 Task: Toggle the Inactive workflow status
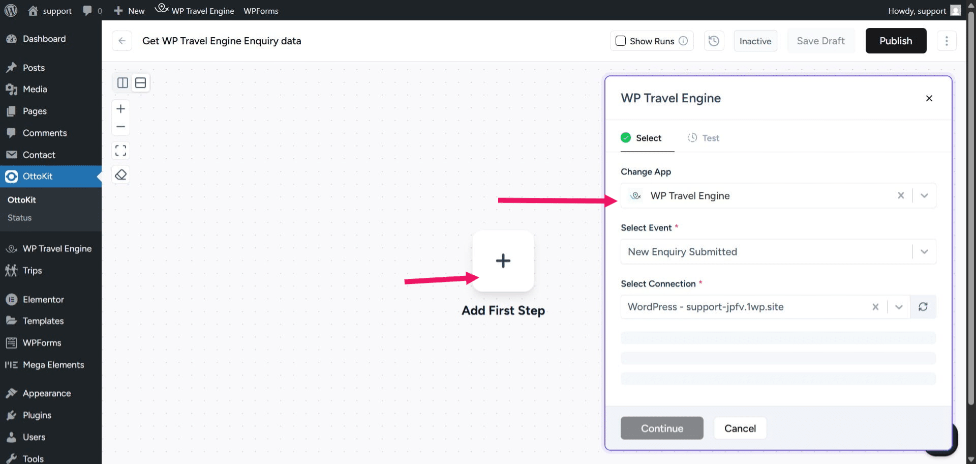point(755,41)
